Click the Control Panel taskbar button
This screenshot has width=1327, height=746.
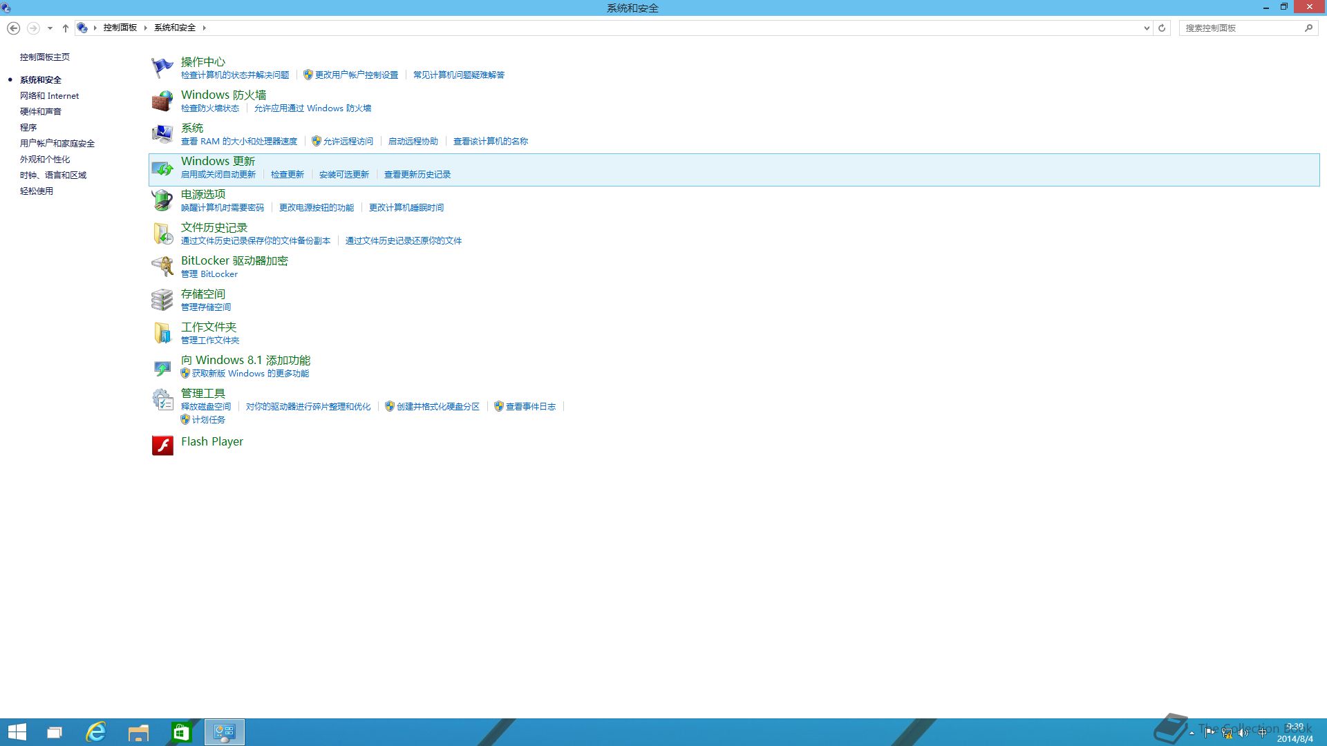tap(225, 732)
